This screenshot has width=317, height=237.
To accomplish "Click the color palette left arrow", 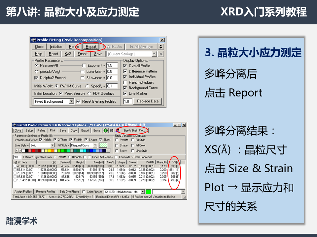I will click(x=17, y=151).
